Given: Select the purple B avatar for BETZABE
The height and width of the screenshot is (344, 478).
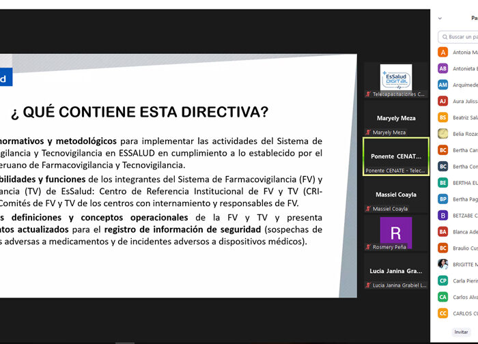Looking at the screenshot, I should (x=443, y=216).
